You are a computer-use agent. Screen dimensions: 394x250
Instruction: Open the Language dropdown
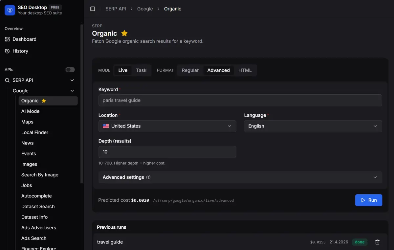pyautogui.click(x=313, y=126)
